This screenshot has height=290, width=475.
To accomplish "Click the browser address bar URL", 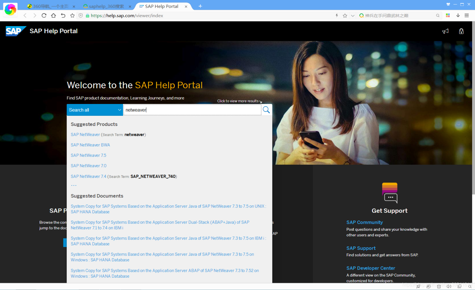I will 127,15.
